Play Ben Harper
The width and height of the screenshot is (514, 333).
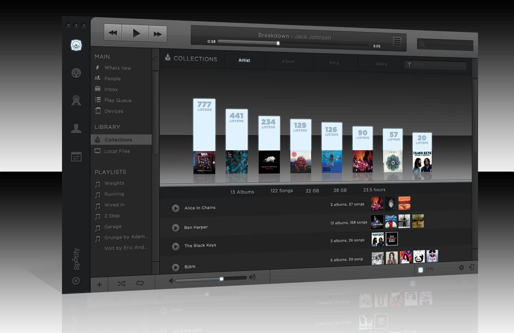click(x=176, y=228)
